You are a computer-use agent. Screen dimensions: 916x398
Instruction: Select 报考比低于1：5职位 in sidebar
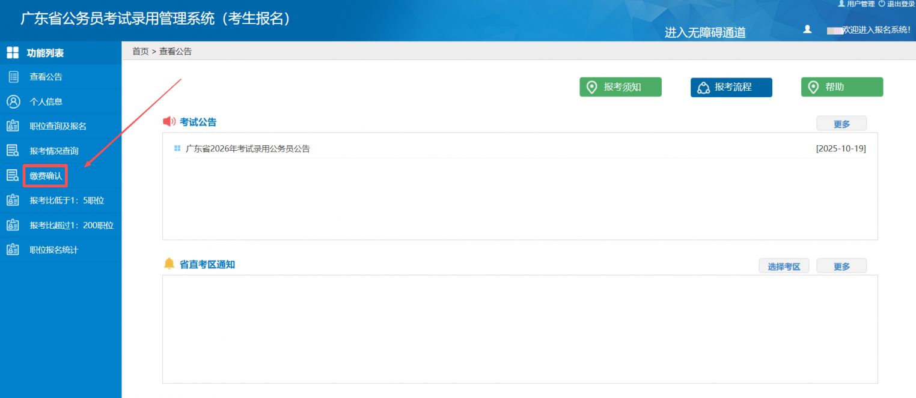click(x=67, y=201)
